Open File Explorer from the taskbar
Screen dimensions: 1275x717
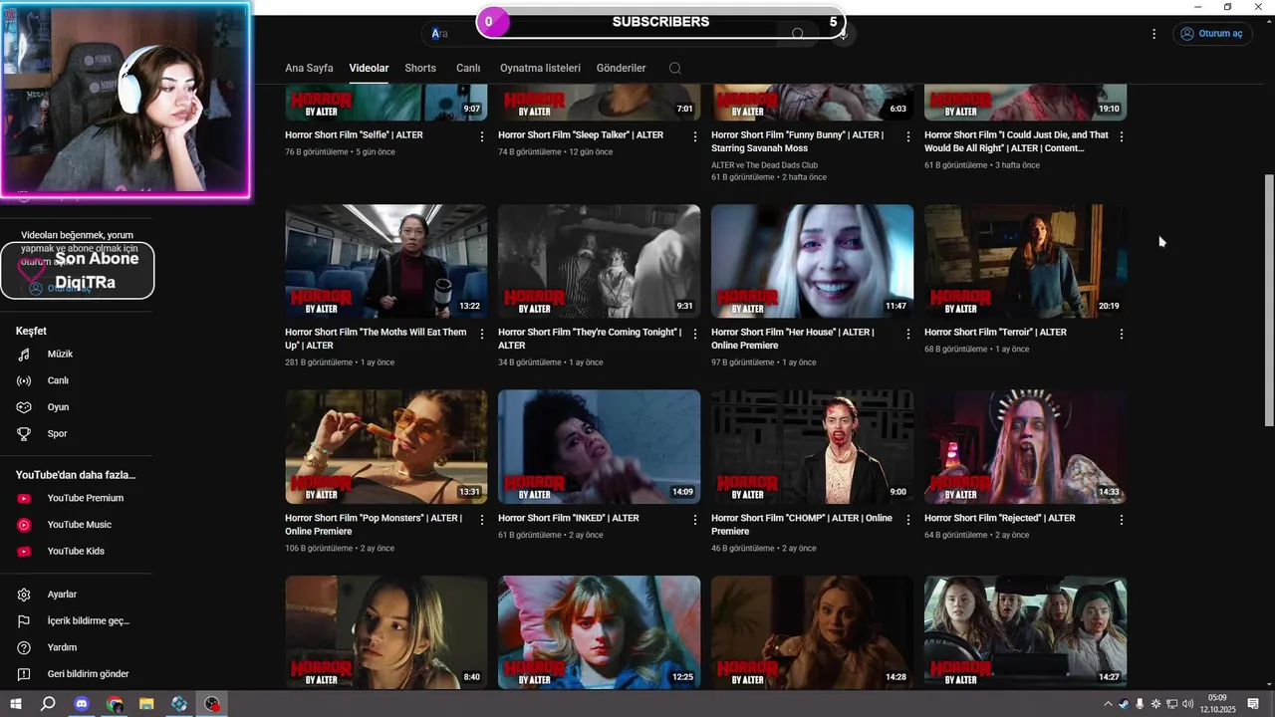click(146, 704)
